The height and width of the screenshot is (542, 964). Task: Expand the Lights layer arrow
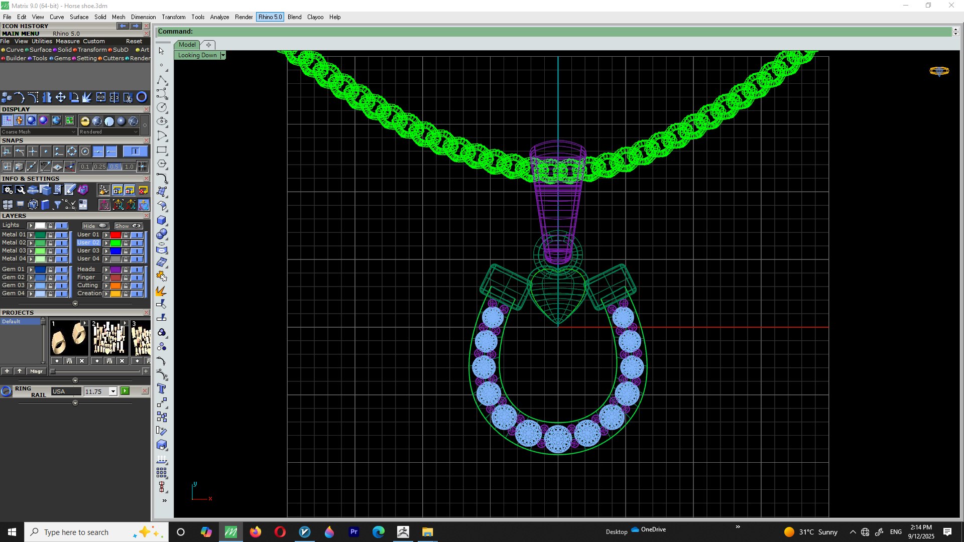click(31, 226)
